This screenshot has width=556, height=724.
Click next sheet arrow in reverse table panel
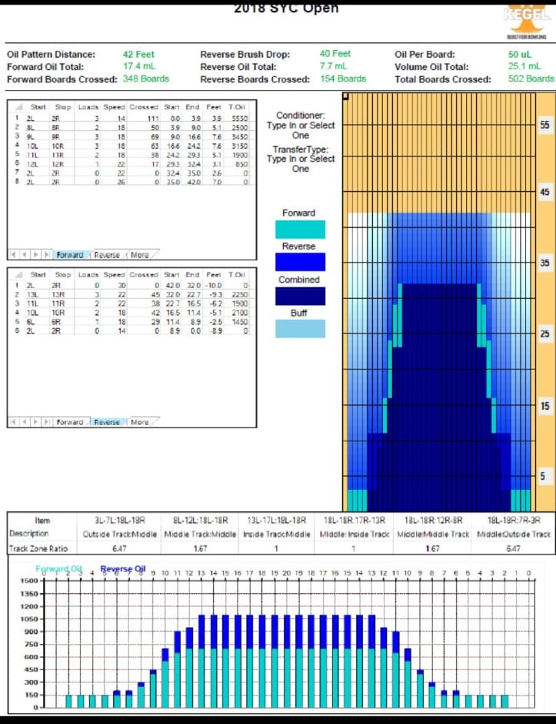[35, 422]
